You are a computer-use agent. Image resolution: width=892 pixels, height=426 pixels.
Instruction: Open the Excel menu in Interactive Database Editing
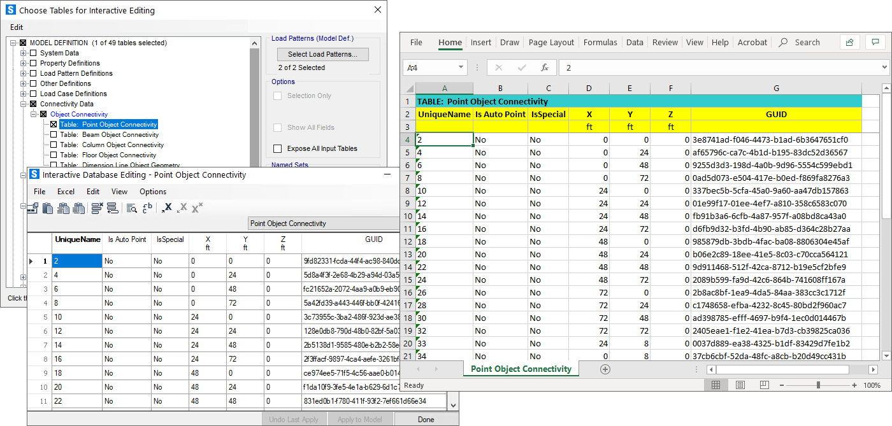pyautogui.click(x=66, y=192)
